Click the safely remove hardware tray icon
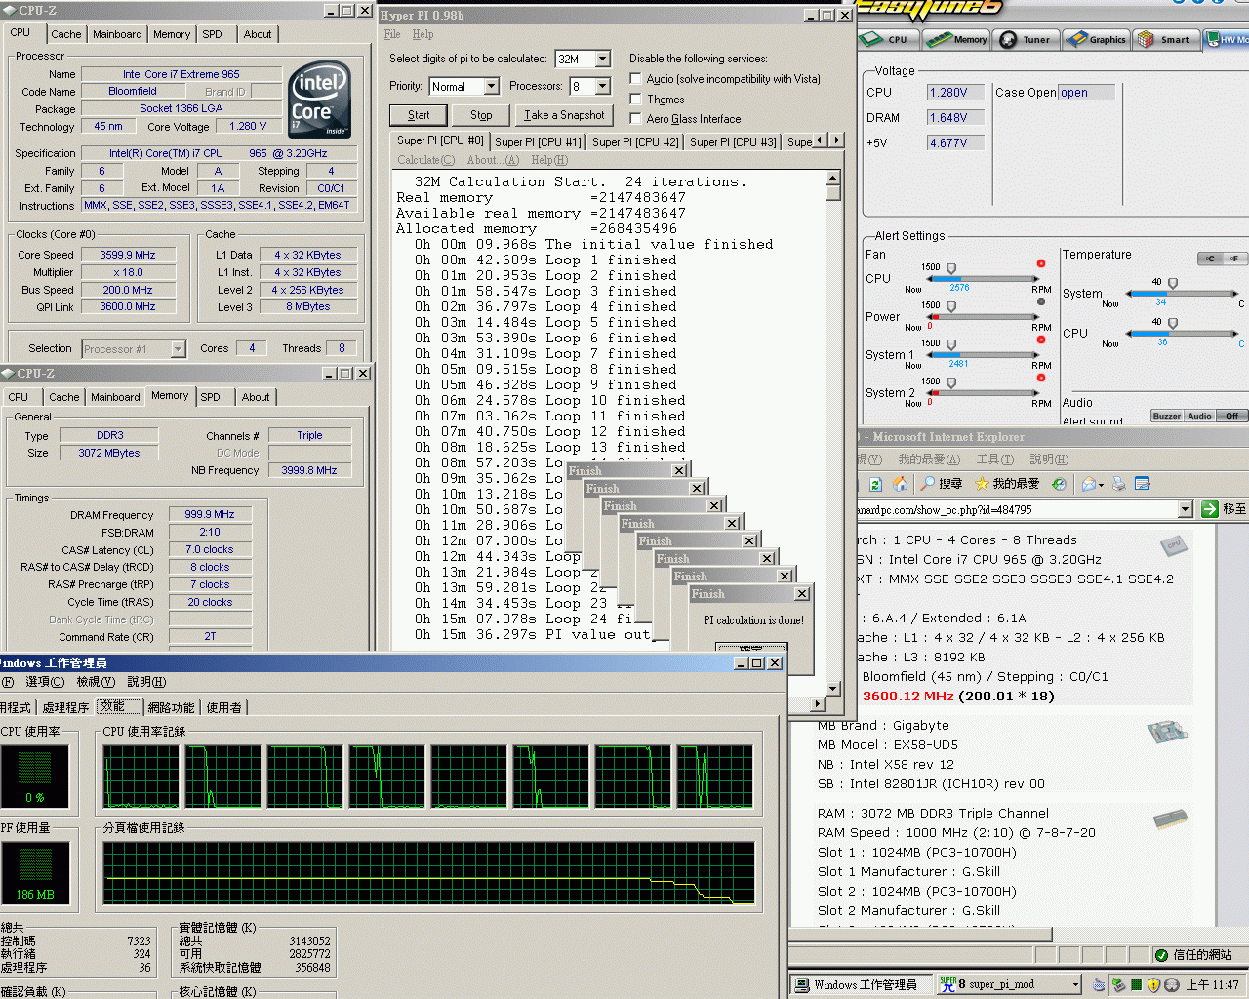 click(x=1118, y=985)
